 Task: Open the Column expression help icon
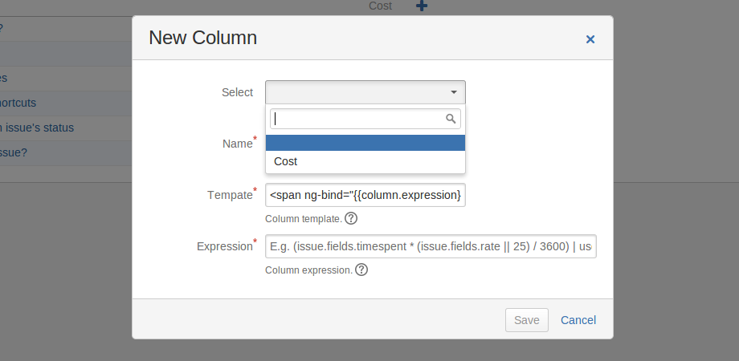click(361, 270)
